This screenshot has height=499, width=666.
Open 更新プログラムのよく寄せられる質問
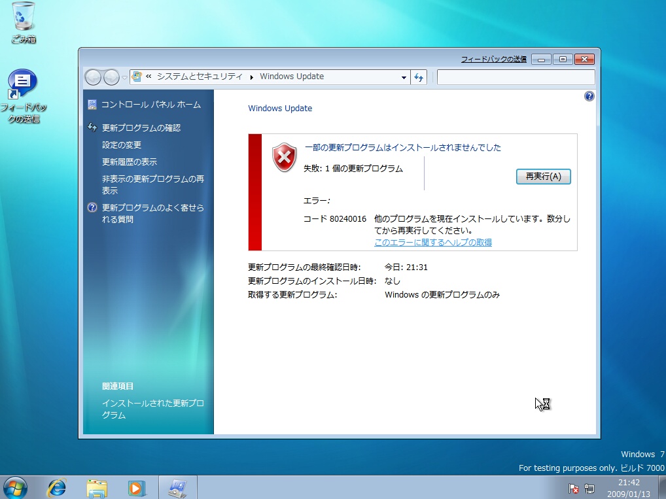[153, 214]
